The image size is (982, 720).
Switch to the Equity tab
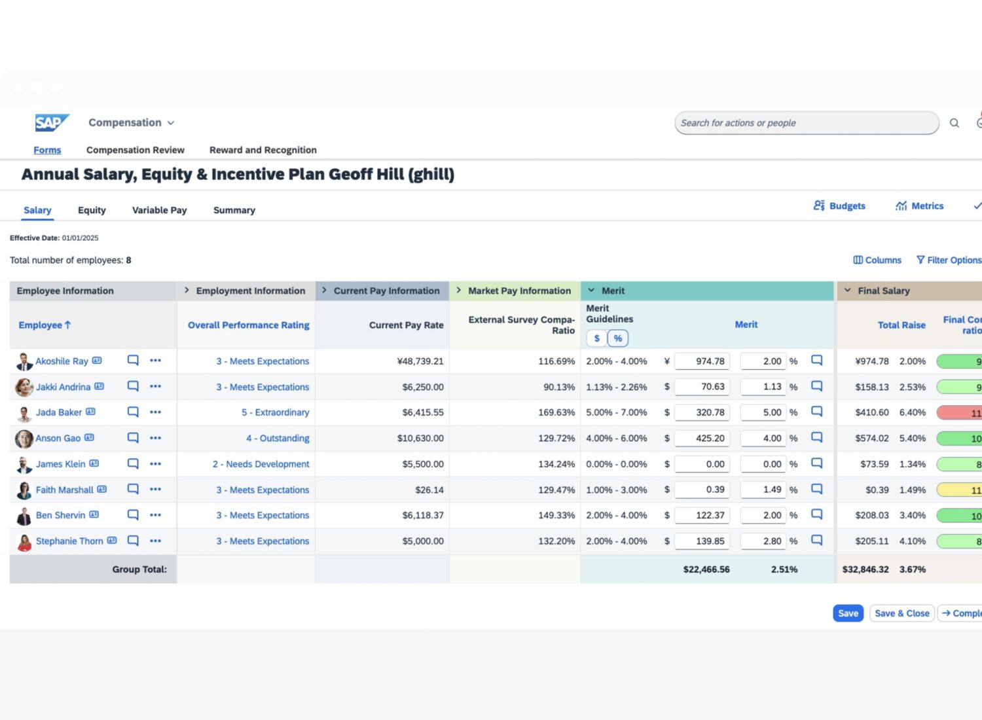(92, 210)
